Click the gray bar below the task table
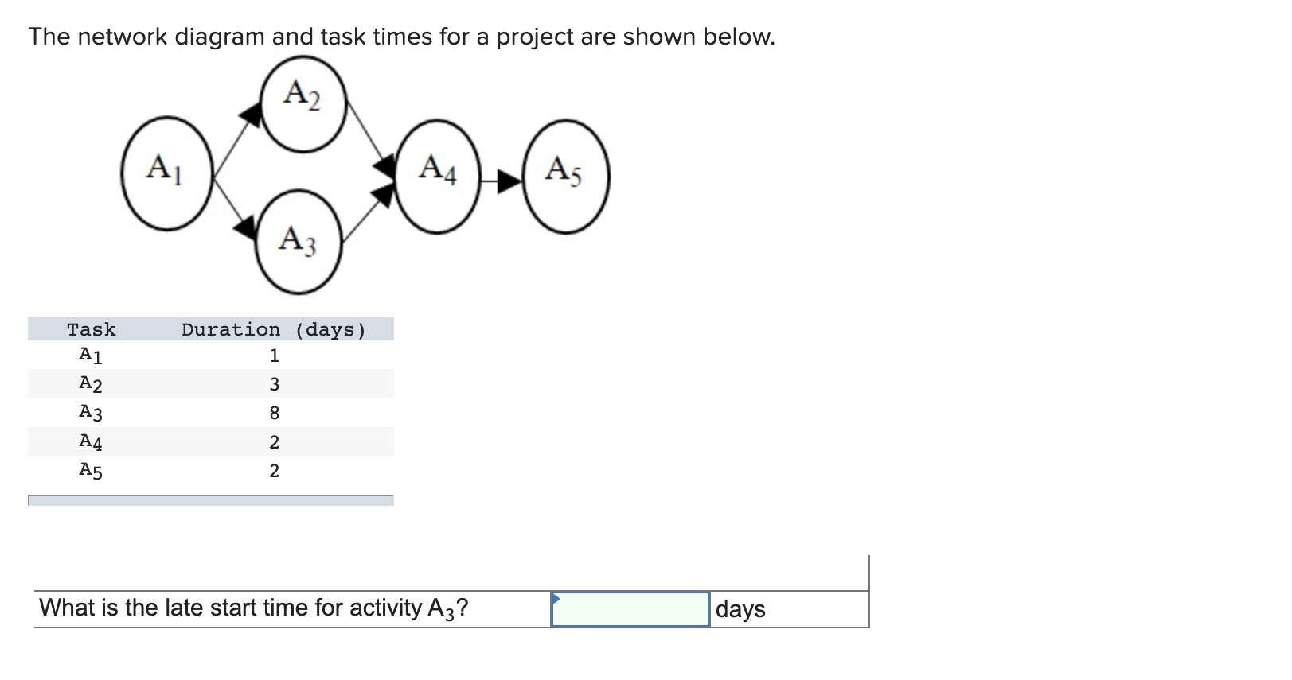This screenshot has height=680, width=1292. click(211, 500)
